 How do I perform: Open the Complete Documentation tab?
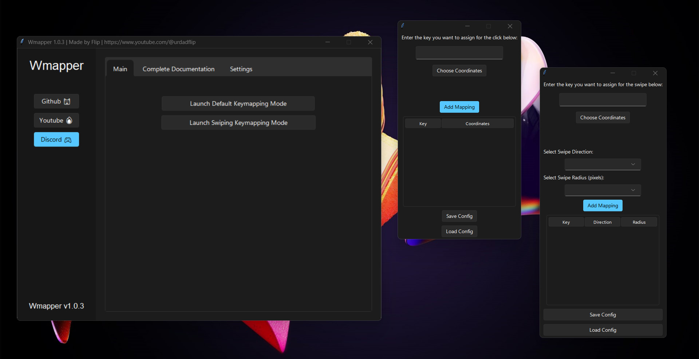click(x=178, y=69)
